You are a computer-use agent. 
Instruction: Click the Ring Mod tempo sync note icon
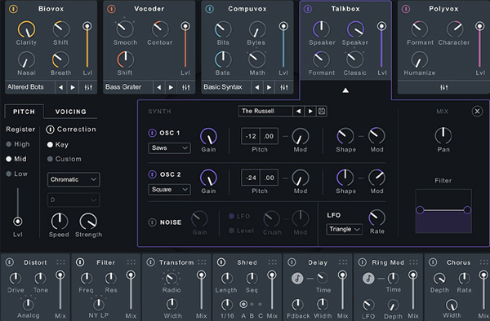(368, 278)
